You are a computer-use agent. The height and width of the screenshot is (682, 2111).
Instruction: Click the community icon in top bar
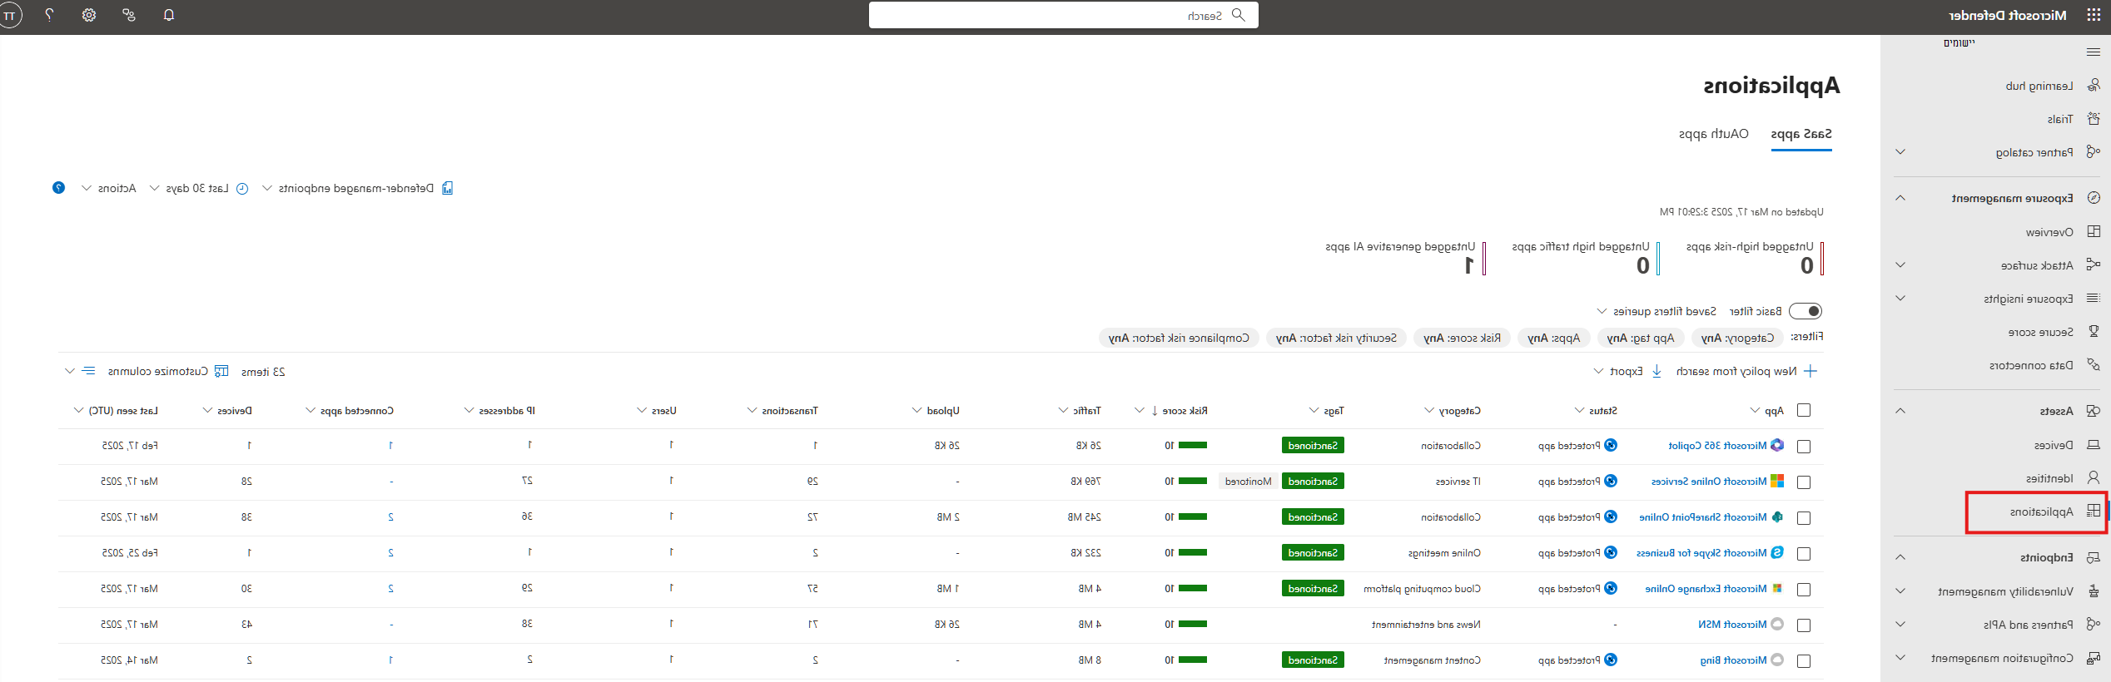coord(129,15)
